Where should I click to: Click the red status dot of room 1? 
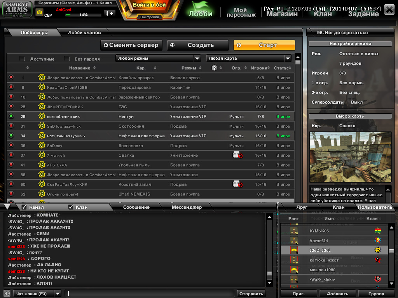11,77
